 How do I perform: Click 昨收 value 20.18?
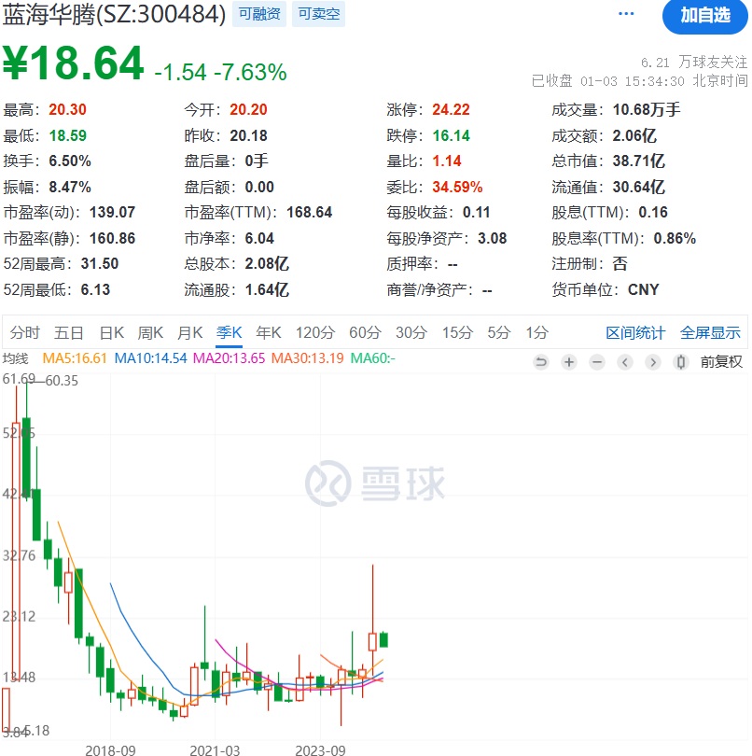tap(248, 136)
